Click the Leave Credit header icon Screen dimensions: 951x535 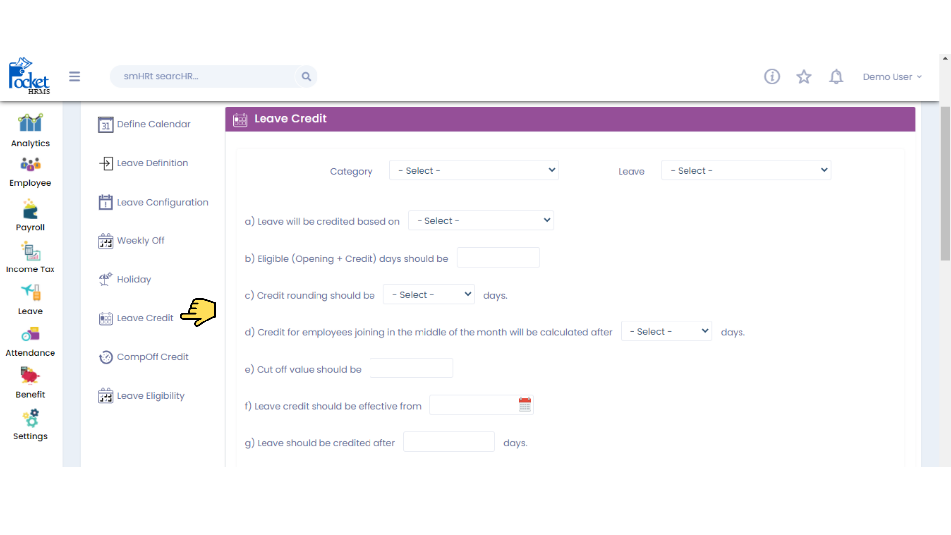240,119
